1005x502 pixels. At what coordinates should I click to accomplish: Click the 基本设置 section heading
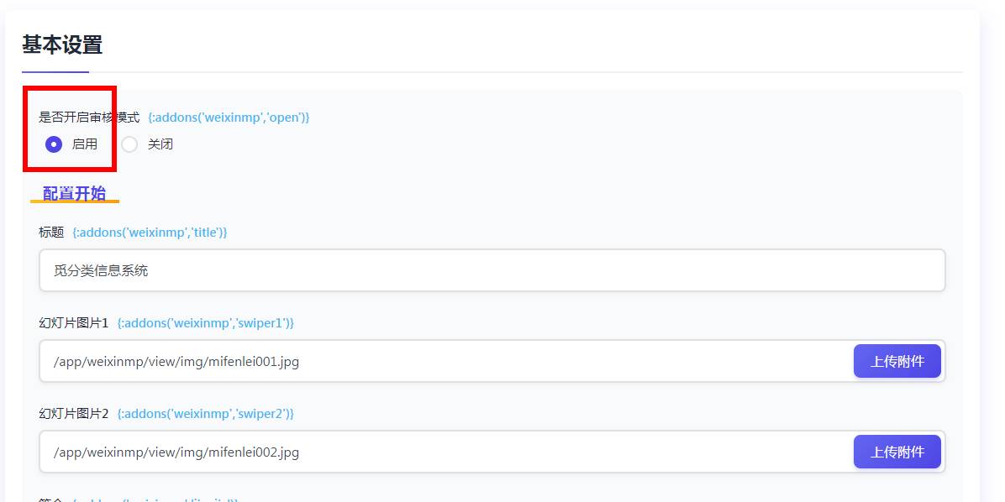(x=62, y=44)
